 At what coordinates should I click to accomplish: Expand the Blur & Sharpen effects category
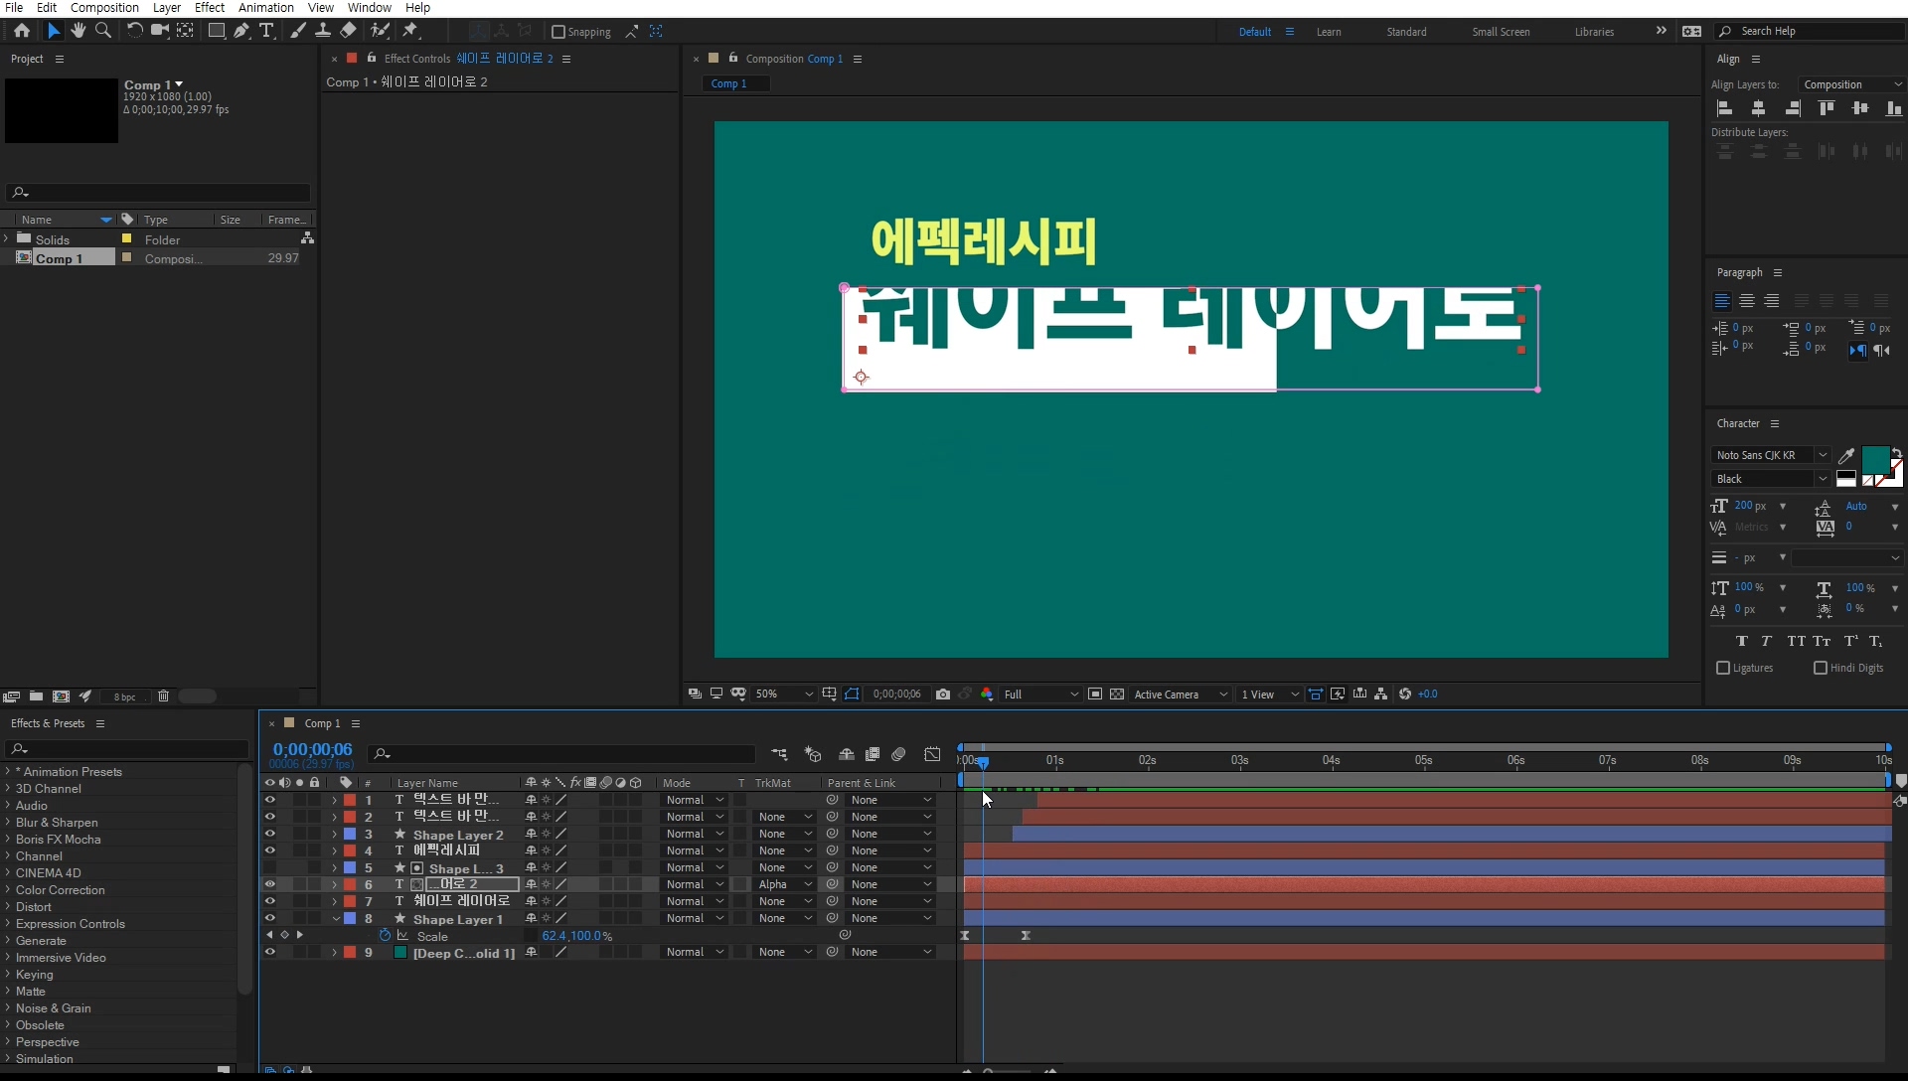click(8, 823)
